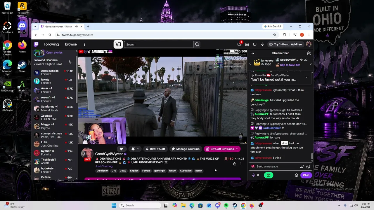Open the green channel points rewards button

269,175
